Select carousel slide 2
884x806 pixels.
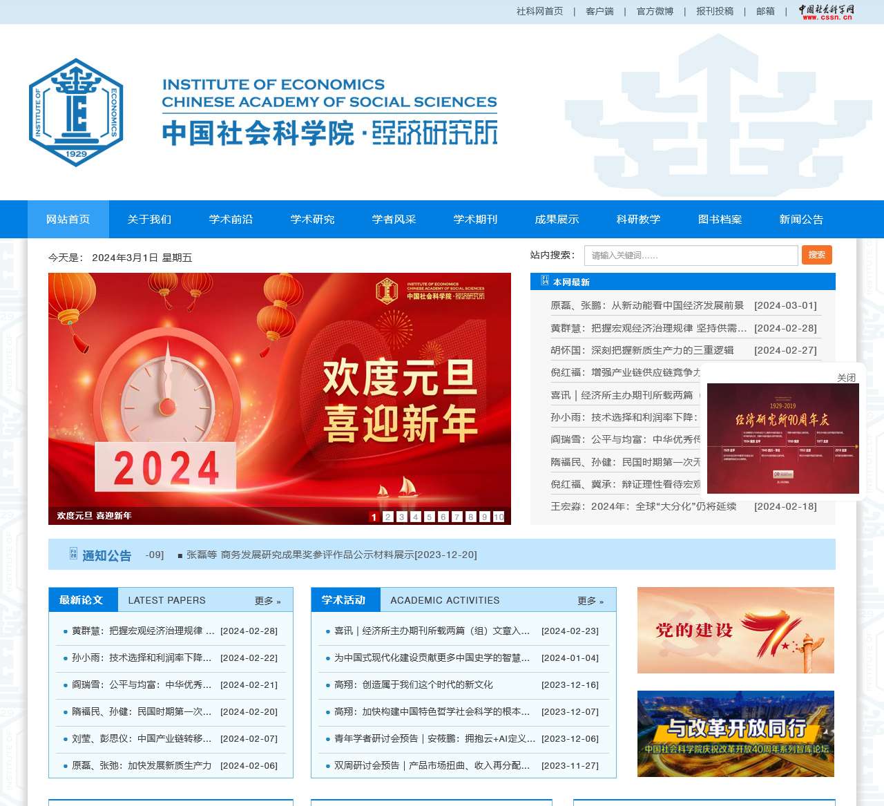pyautogui.click(x=387, y=517)
